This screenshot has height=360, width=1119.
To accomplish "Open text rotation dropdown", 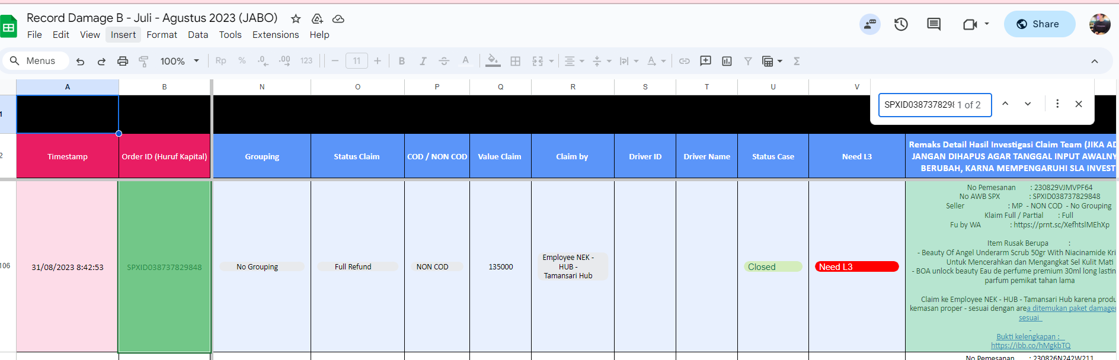I will (656, 61).
